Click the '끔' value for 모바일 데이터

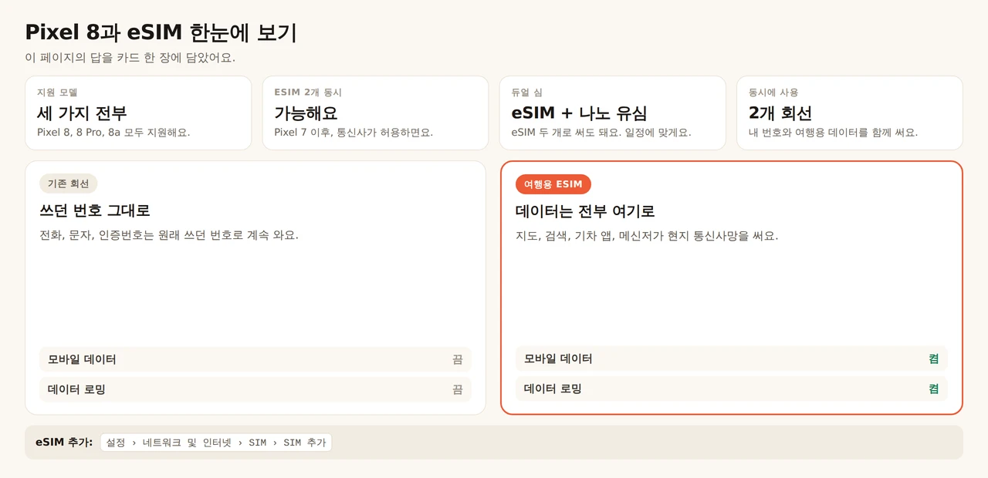pos(458,359)
